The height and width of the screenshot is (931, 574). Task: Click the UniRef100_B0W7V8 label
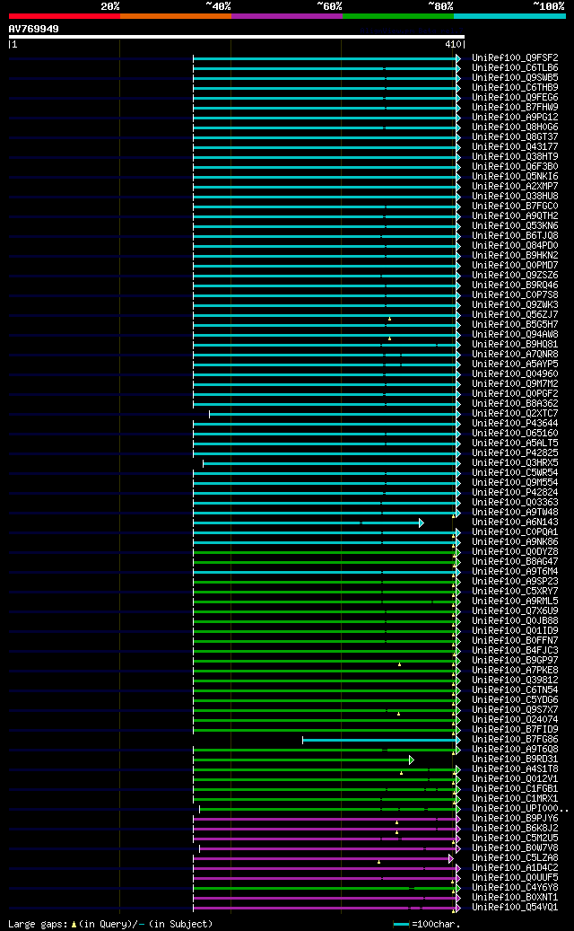[515, 848]
